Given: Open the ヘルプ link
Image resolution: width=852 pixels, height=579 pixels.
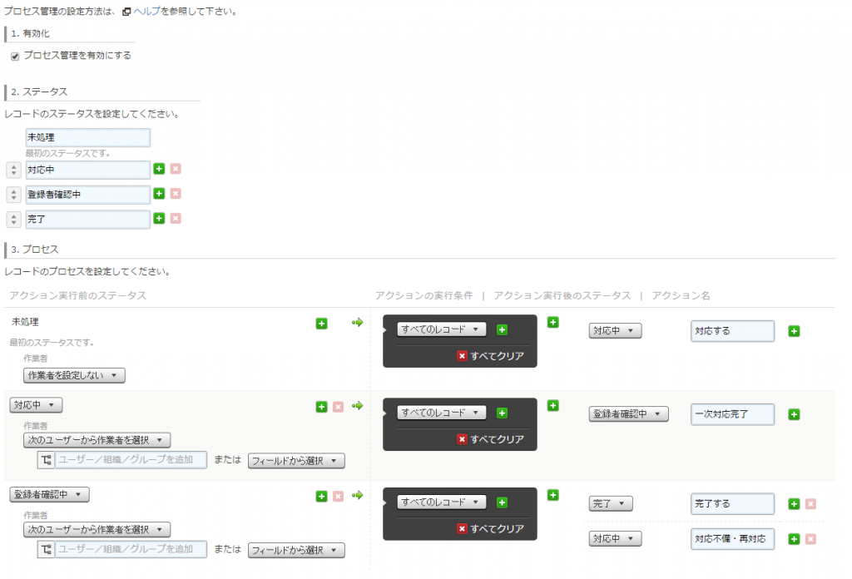Looking at the screenshot, I should pos(146,12).
